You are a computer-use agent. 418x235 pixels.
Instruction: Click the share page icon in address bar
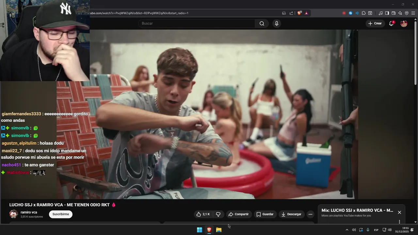[x=291, y=13]
